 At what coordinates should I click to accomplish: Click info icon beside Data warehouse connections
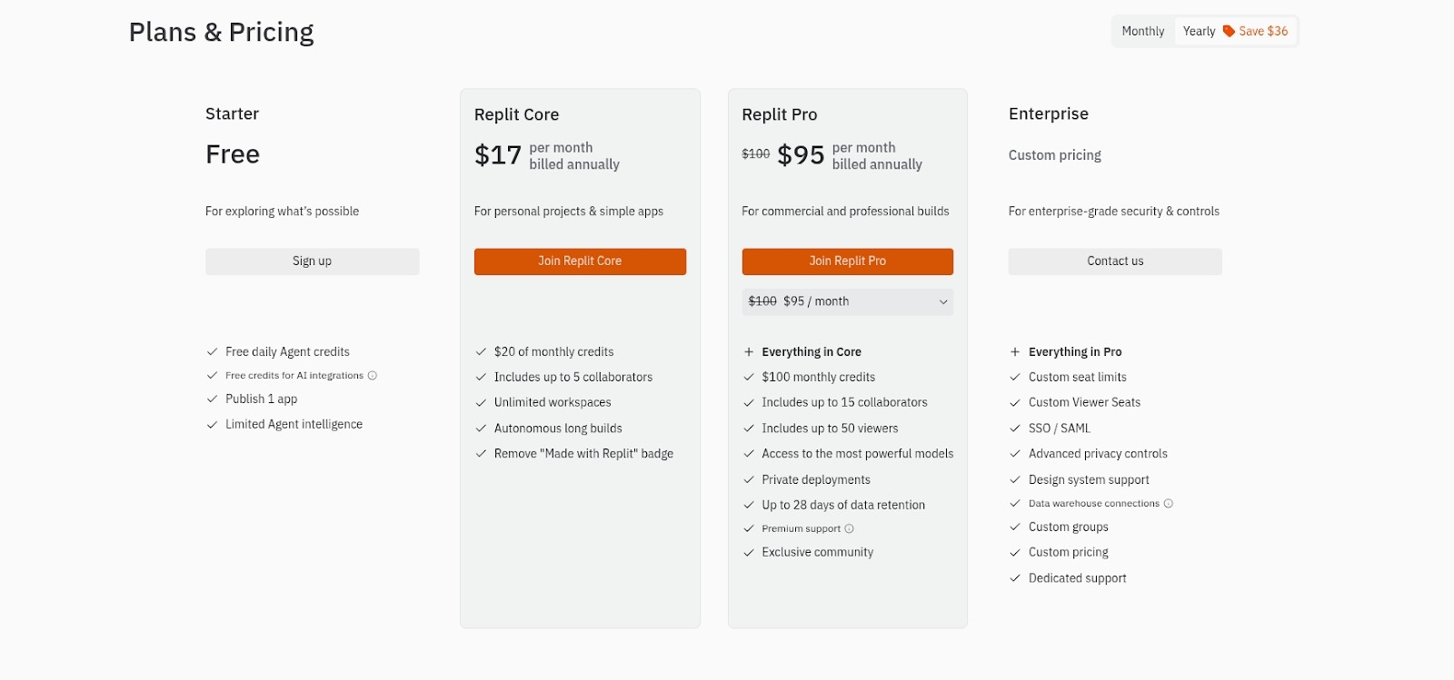pyautogui.click(x=1169, y=503)
